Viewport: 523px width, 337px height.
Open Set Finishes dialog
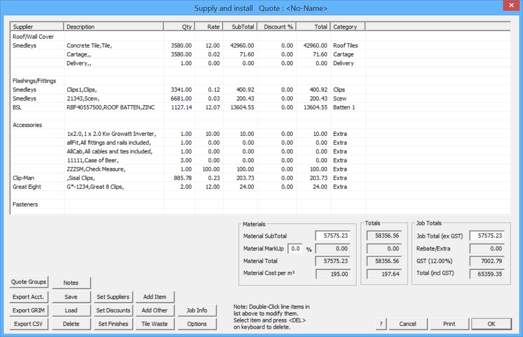(113, 324)
